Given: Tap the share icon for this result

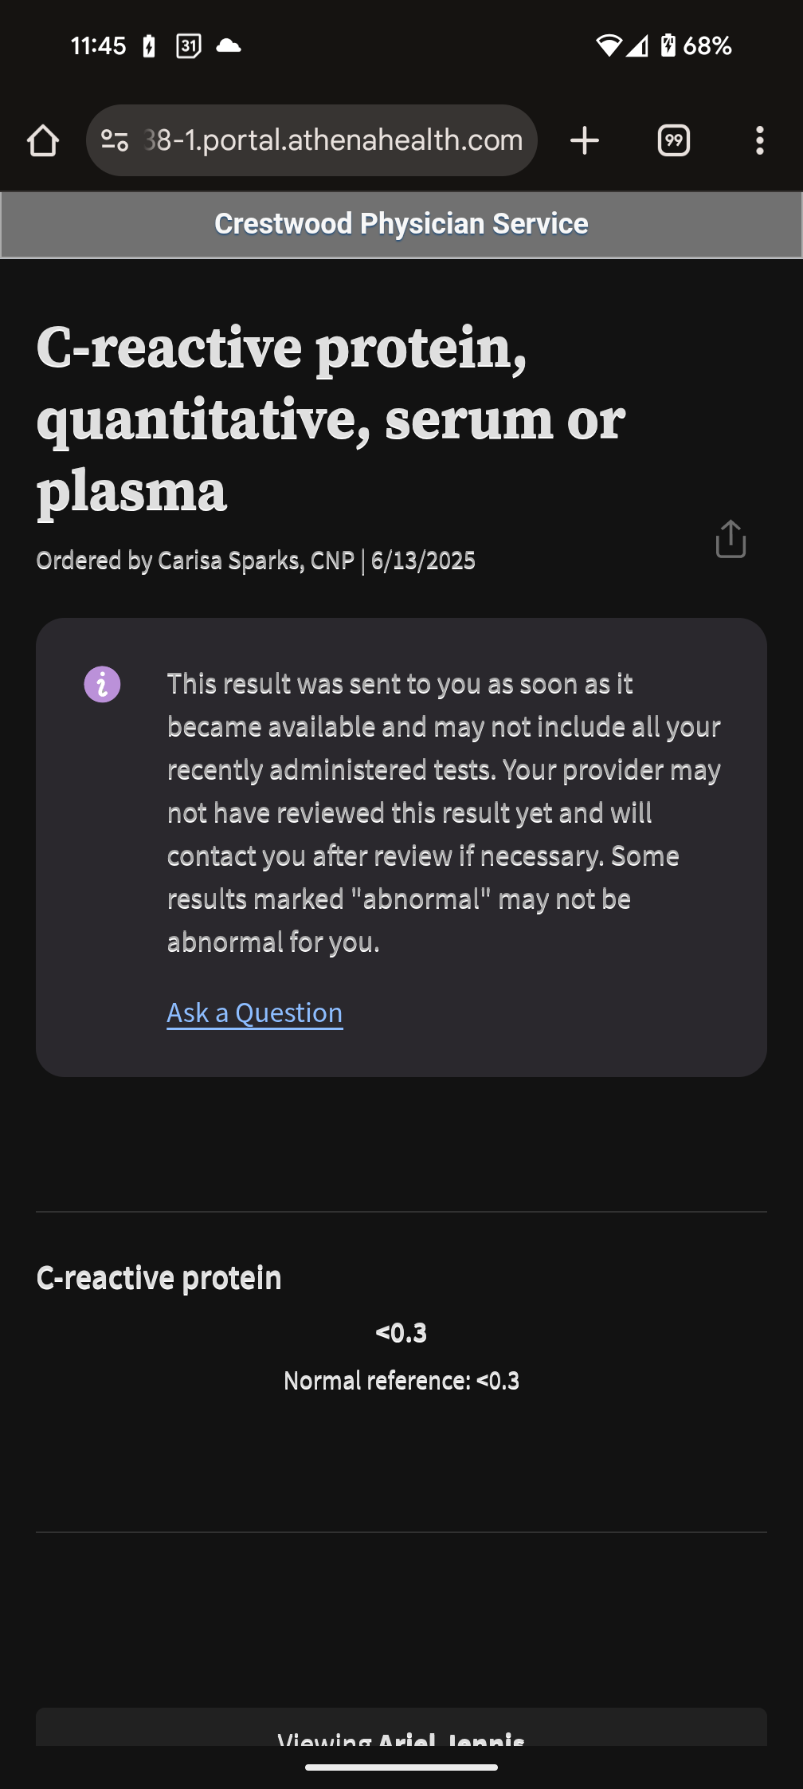Looking at the screenshot, I should tap(730, 540).
